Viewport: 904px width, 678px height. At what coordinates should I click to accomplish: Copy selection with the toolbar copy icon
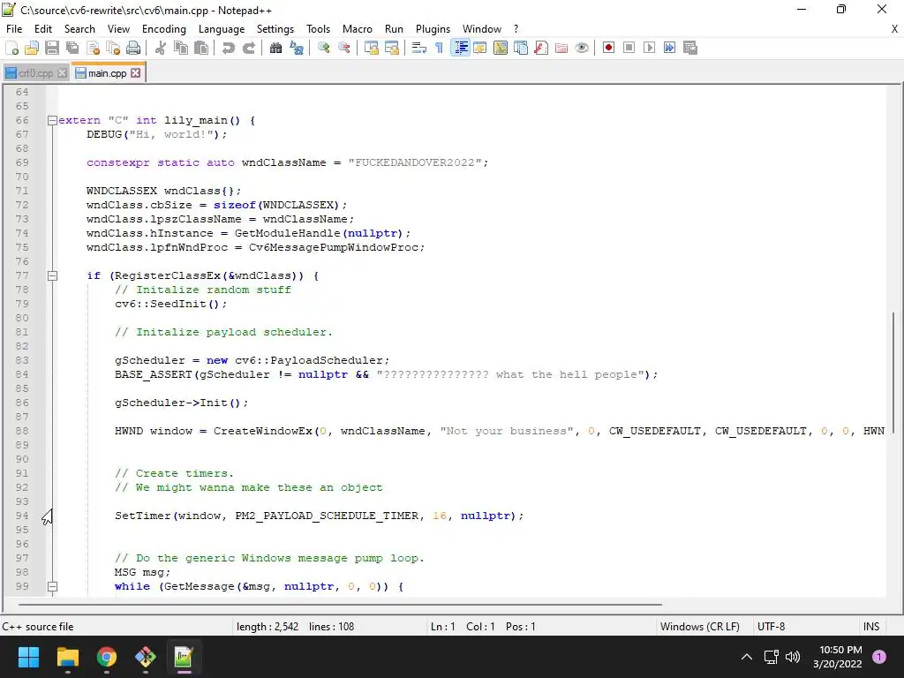181,48
